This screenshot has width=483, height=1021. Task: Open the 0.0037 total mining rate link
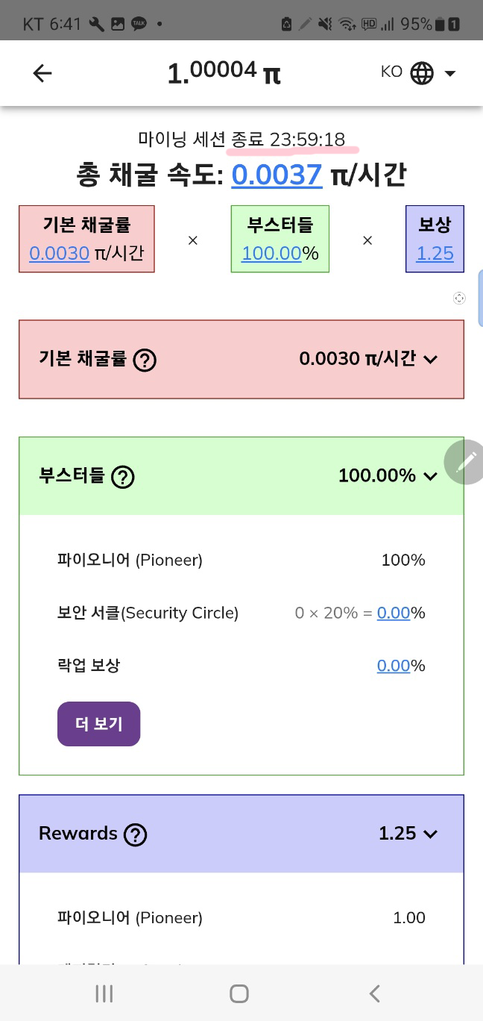[x=276, y=175]
